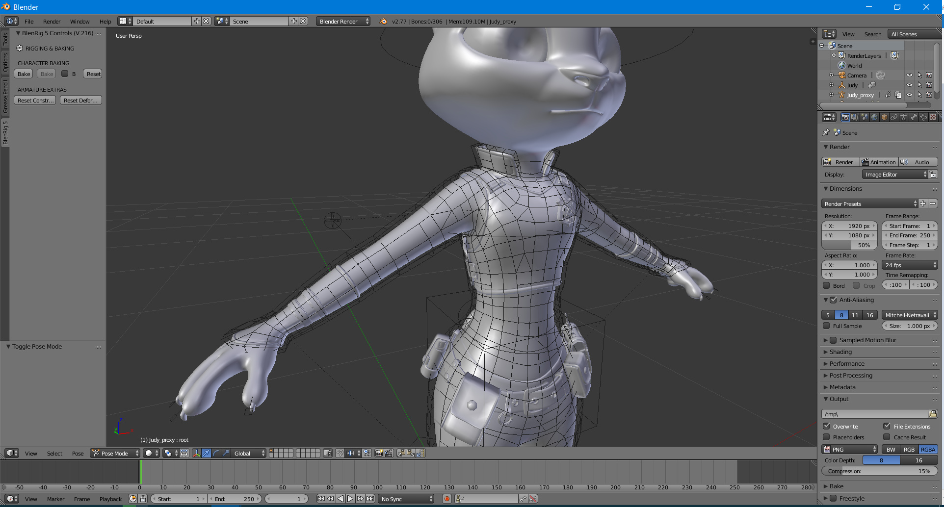Open the PNG file format dropdown
The width and height of the screenshot is (944, 507).
click(x=849, y=449)
